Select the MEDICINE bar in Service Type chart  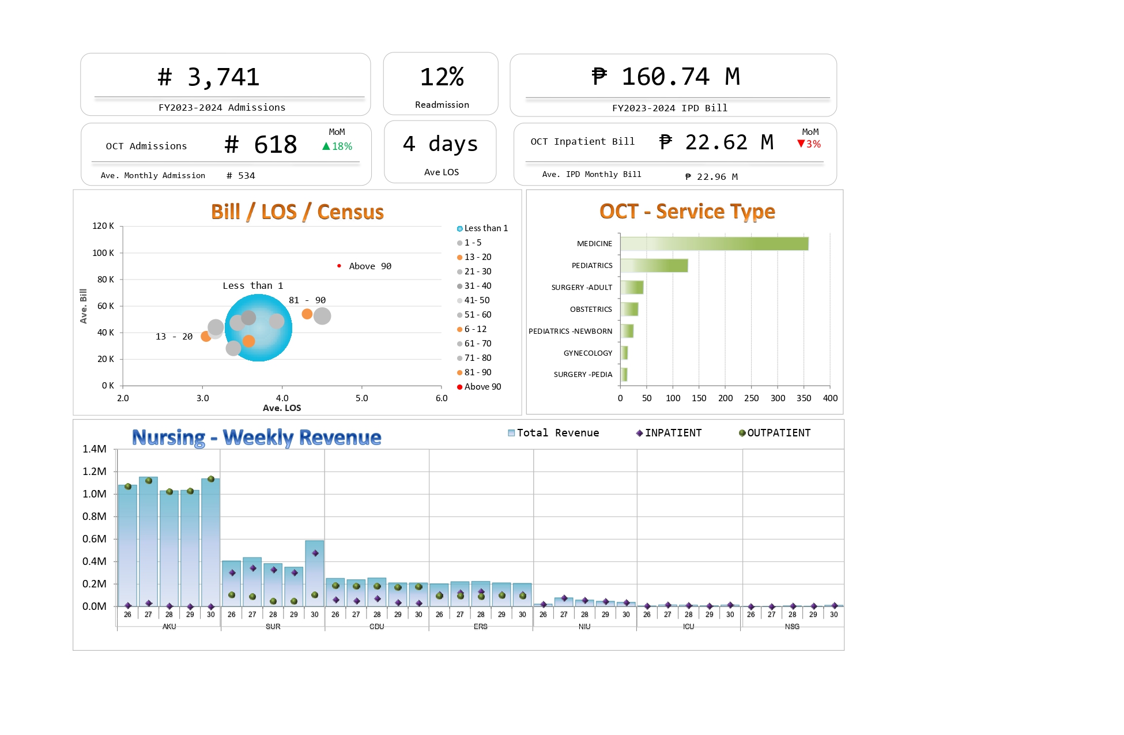714,244
